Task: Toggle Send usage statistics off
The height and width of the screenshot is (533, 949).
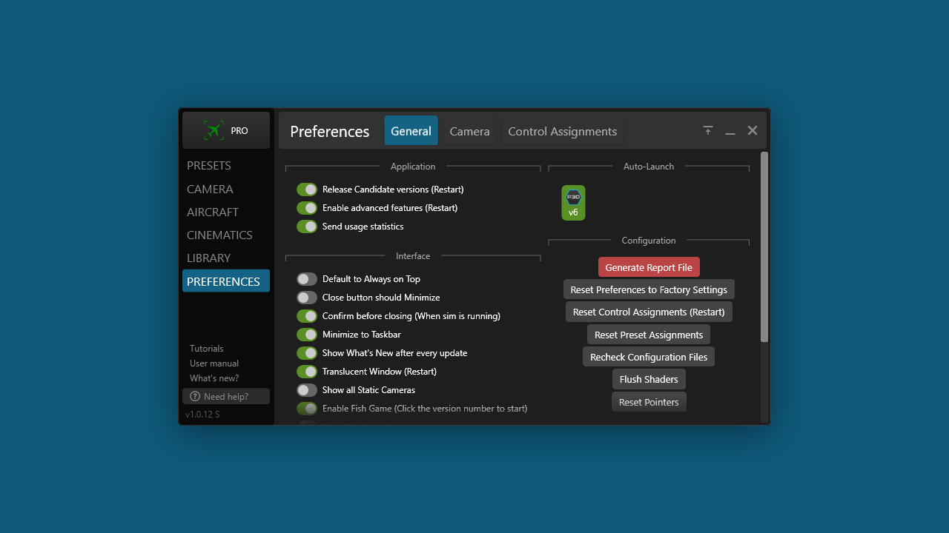Action: pyautogui.click(x=307, y=227)
